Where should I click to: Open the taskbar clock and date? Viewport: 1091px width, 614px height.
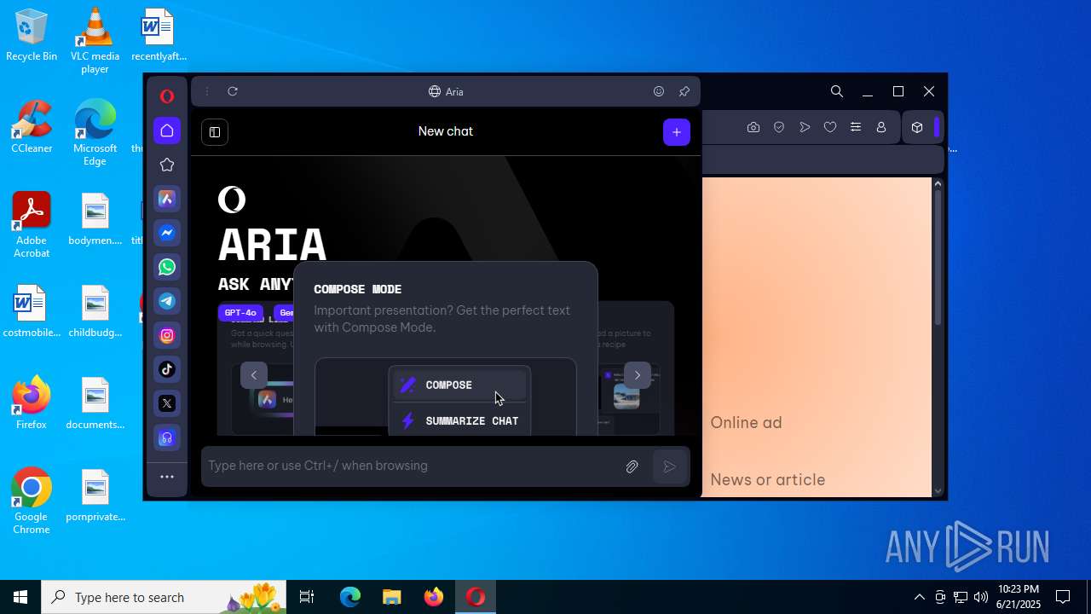coord(1018,597)
